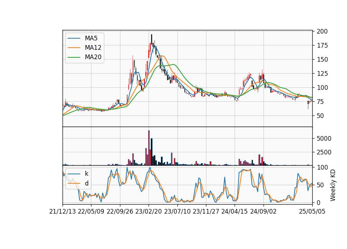Click the 75 price axis label
This screenshot has width=347, height=249.
pyautogui.click(x=320, y=102)
